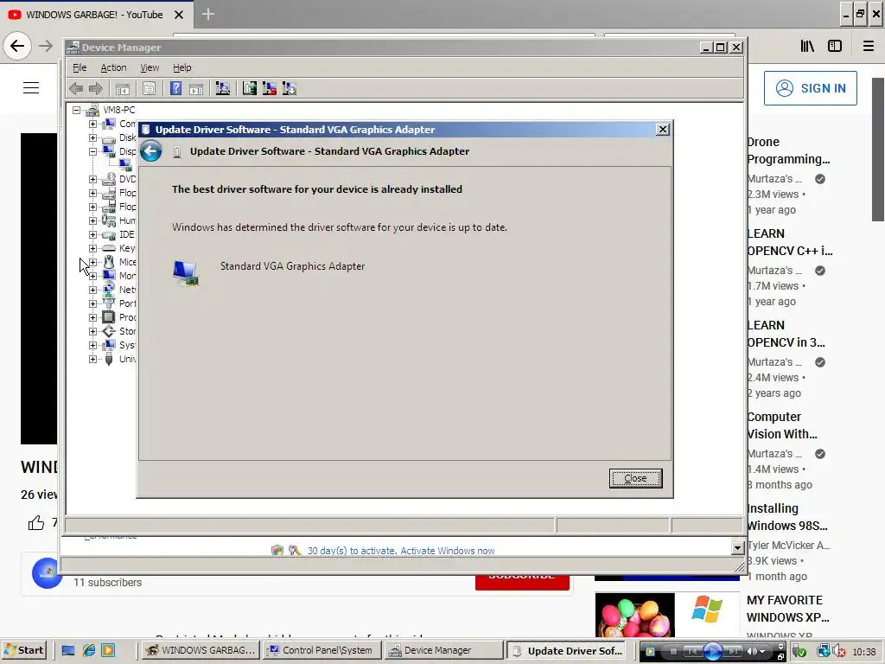885x664 pixels.
Task: Open the browser library icon
Action: point(808,47)
